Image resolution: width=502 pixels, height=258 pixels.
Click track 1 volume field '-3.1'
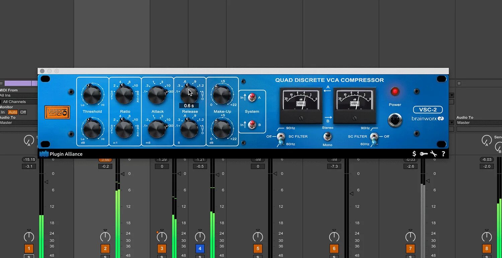tap(29, 166)
